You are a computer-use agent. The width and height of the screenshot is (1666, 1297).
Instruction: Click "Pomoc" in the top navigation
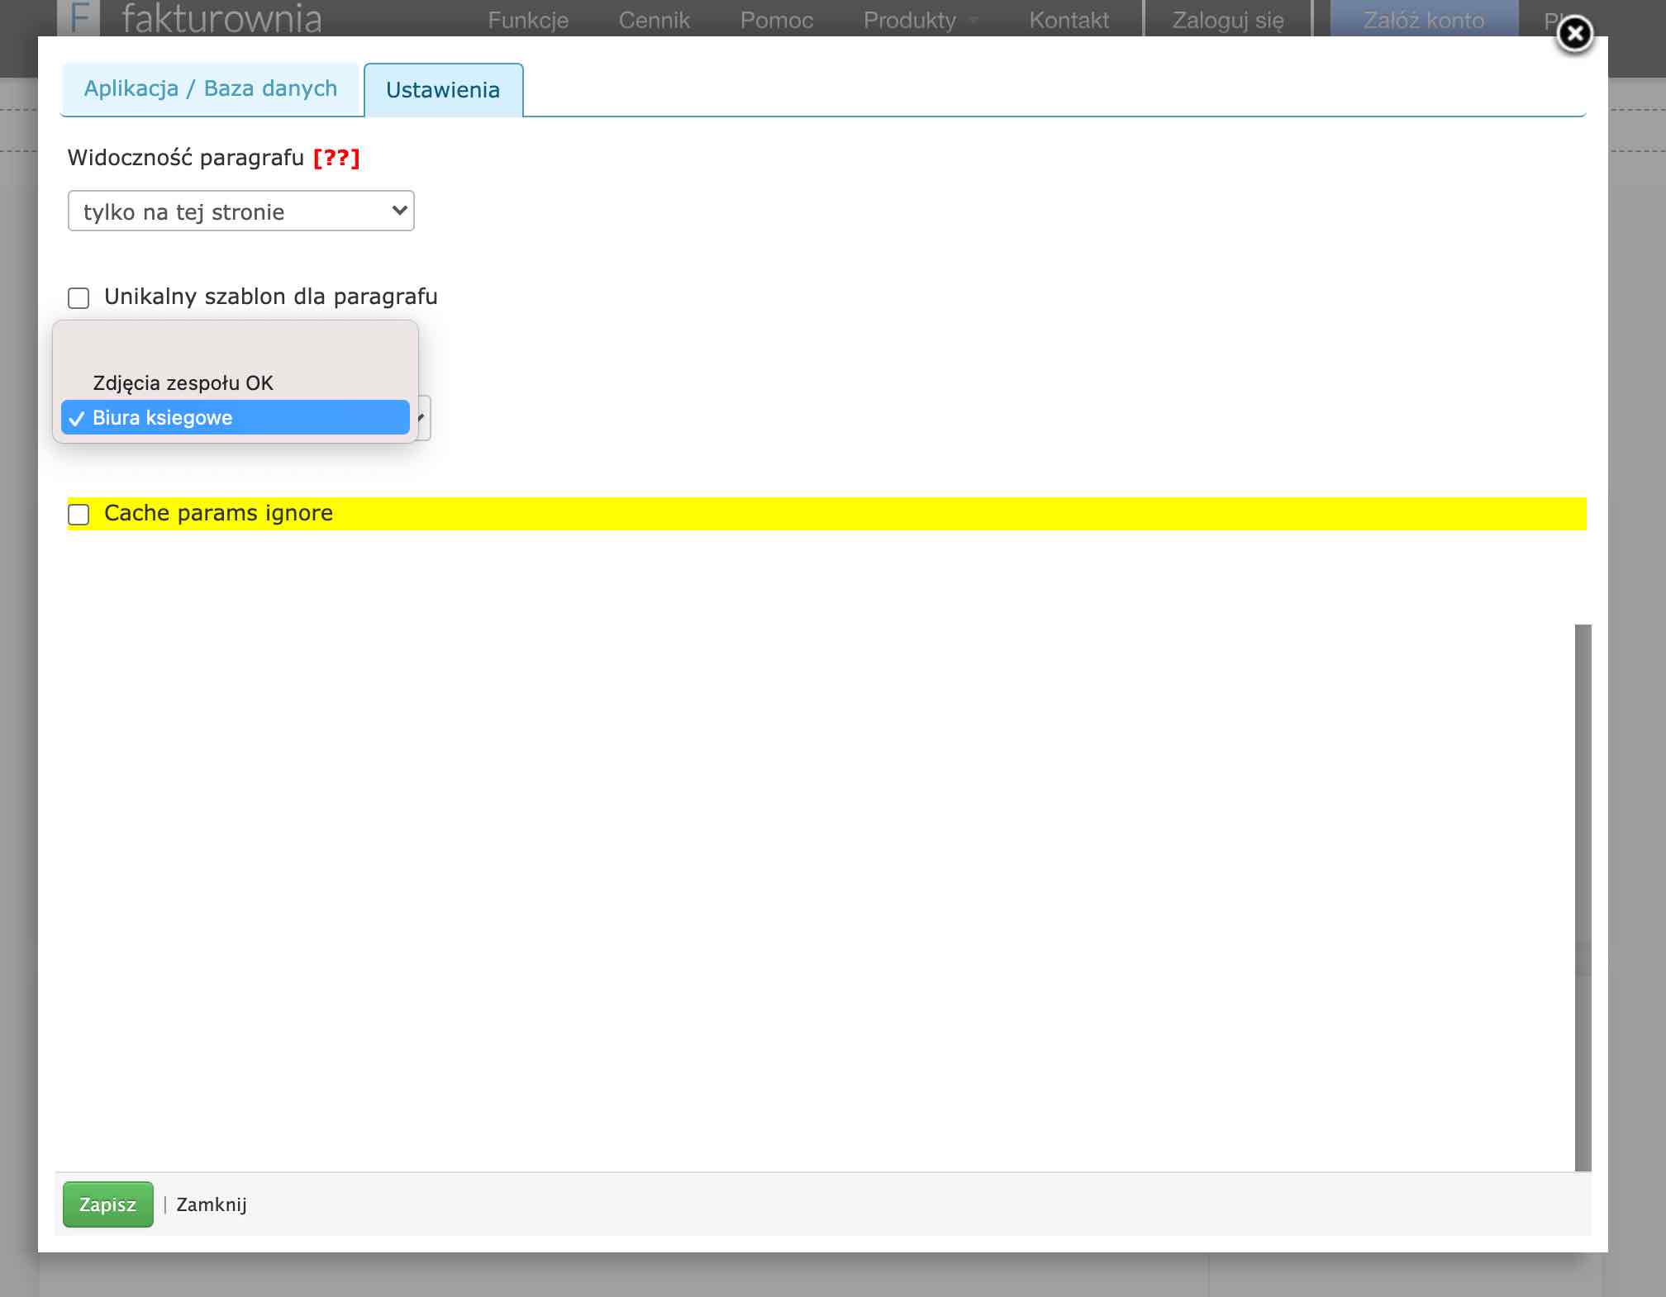pos(775,20)
